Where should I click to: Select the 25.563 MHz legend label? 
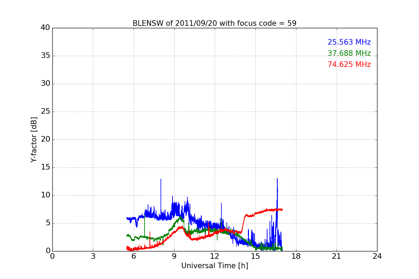tap(349, 42)
